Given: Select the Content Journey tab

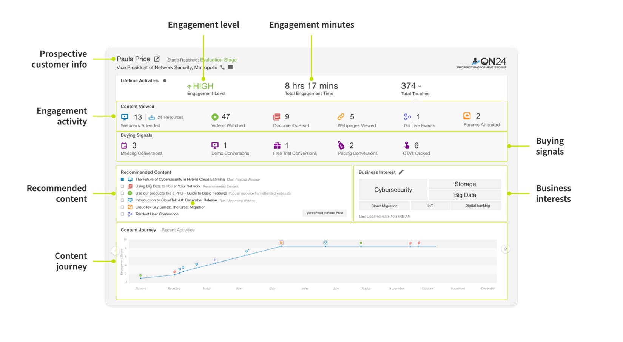Looking at the screenshot, I should coord(138,230).
